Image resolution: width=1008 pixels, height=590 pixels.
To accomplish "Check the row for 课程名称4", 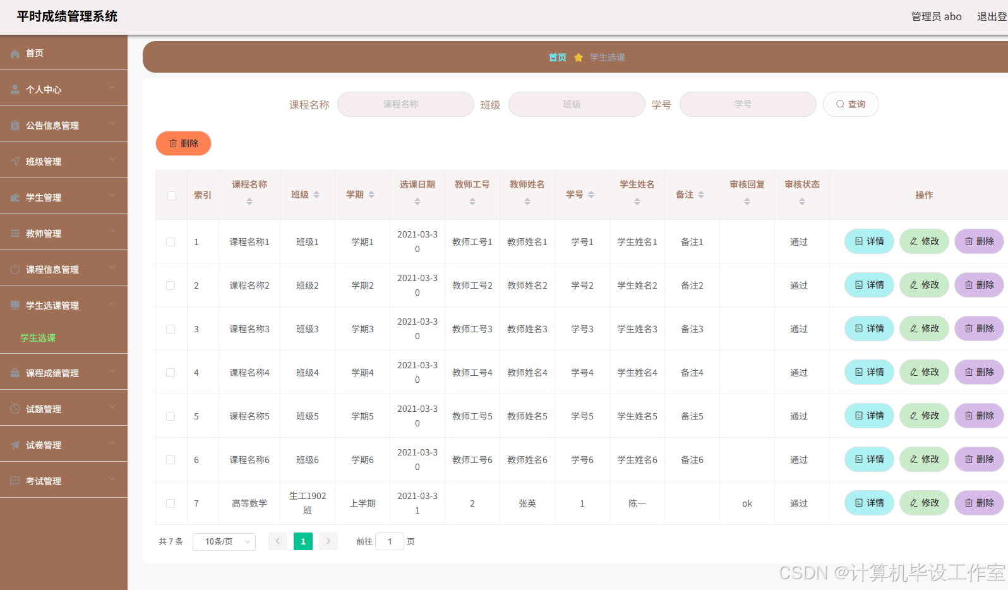I will coord(171,373).
